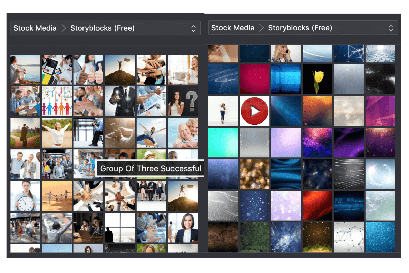This screenshot has width=409, height=273.
Task: Select the woman with open arms in wheat field
Action: point(57,133)
